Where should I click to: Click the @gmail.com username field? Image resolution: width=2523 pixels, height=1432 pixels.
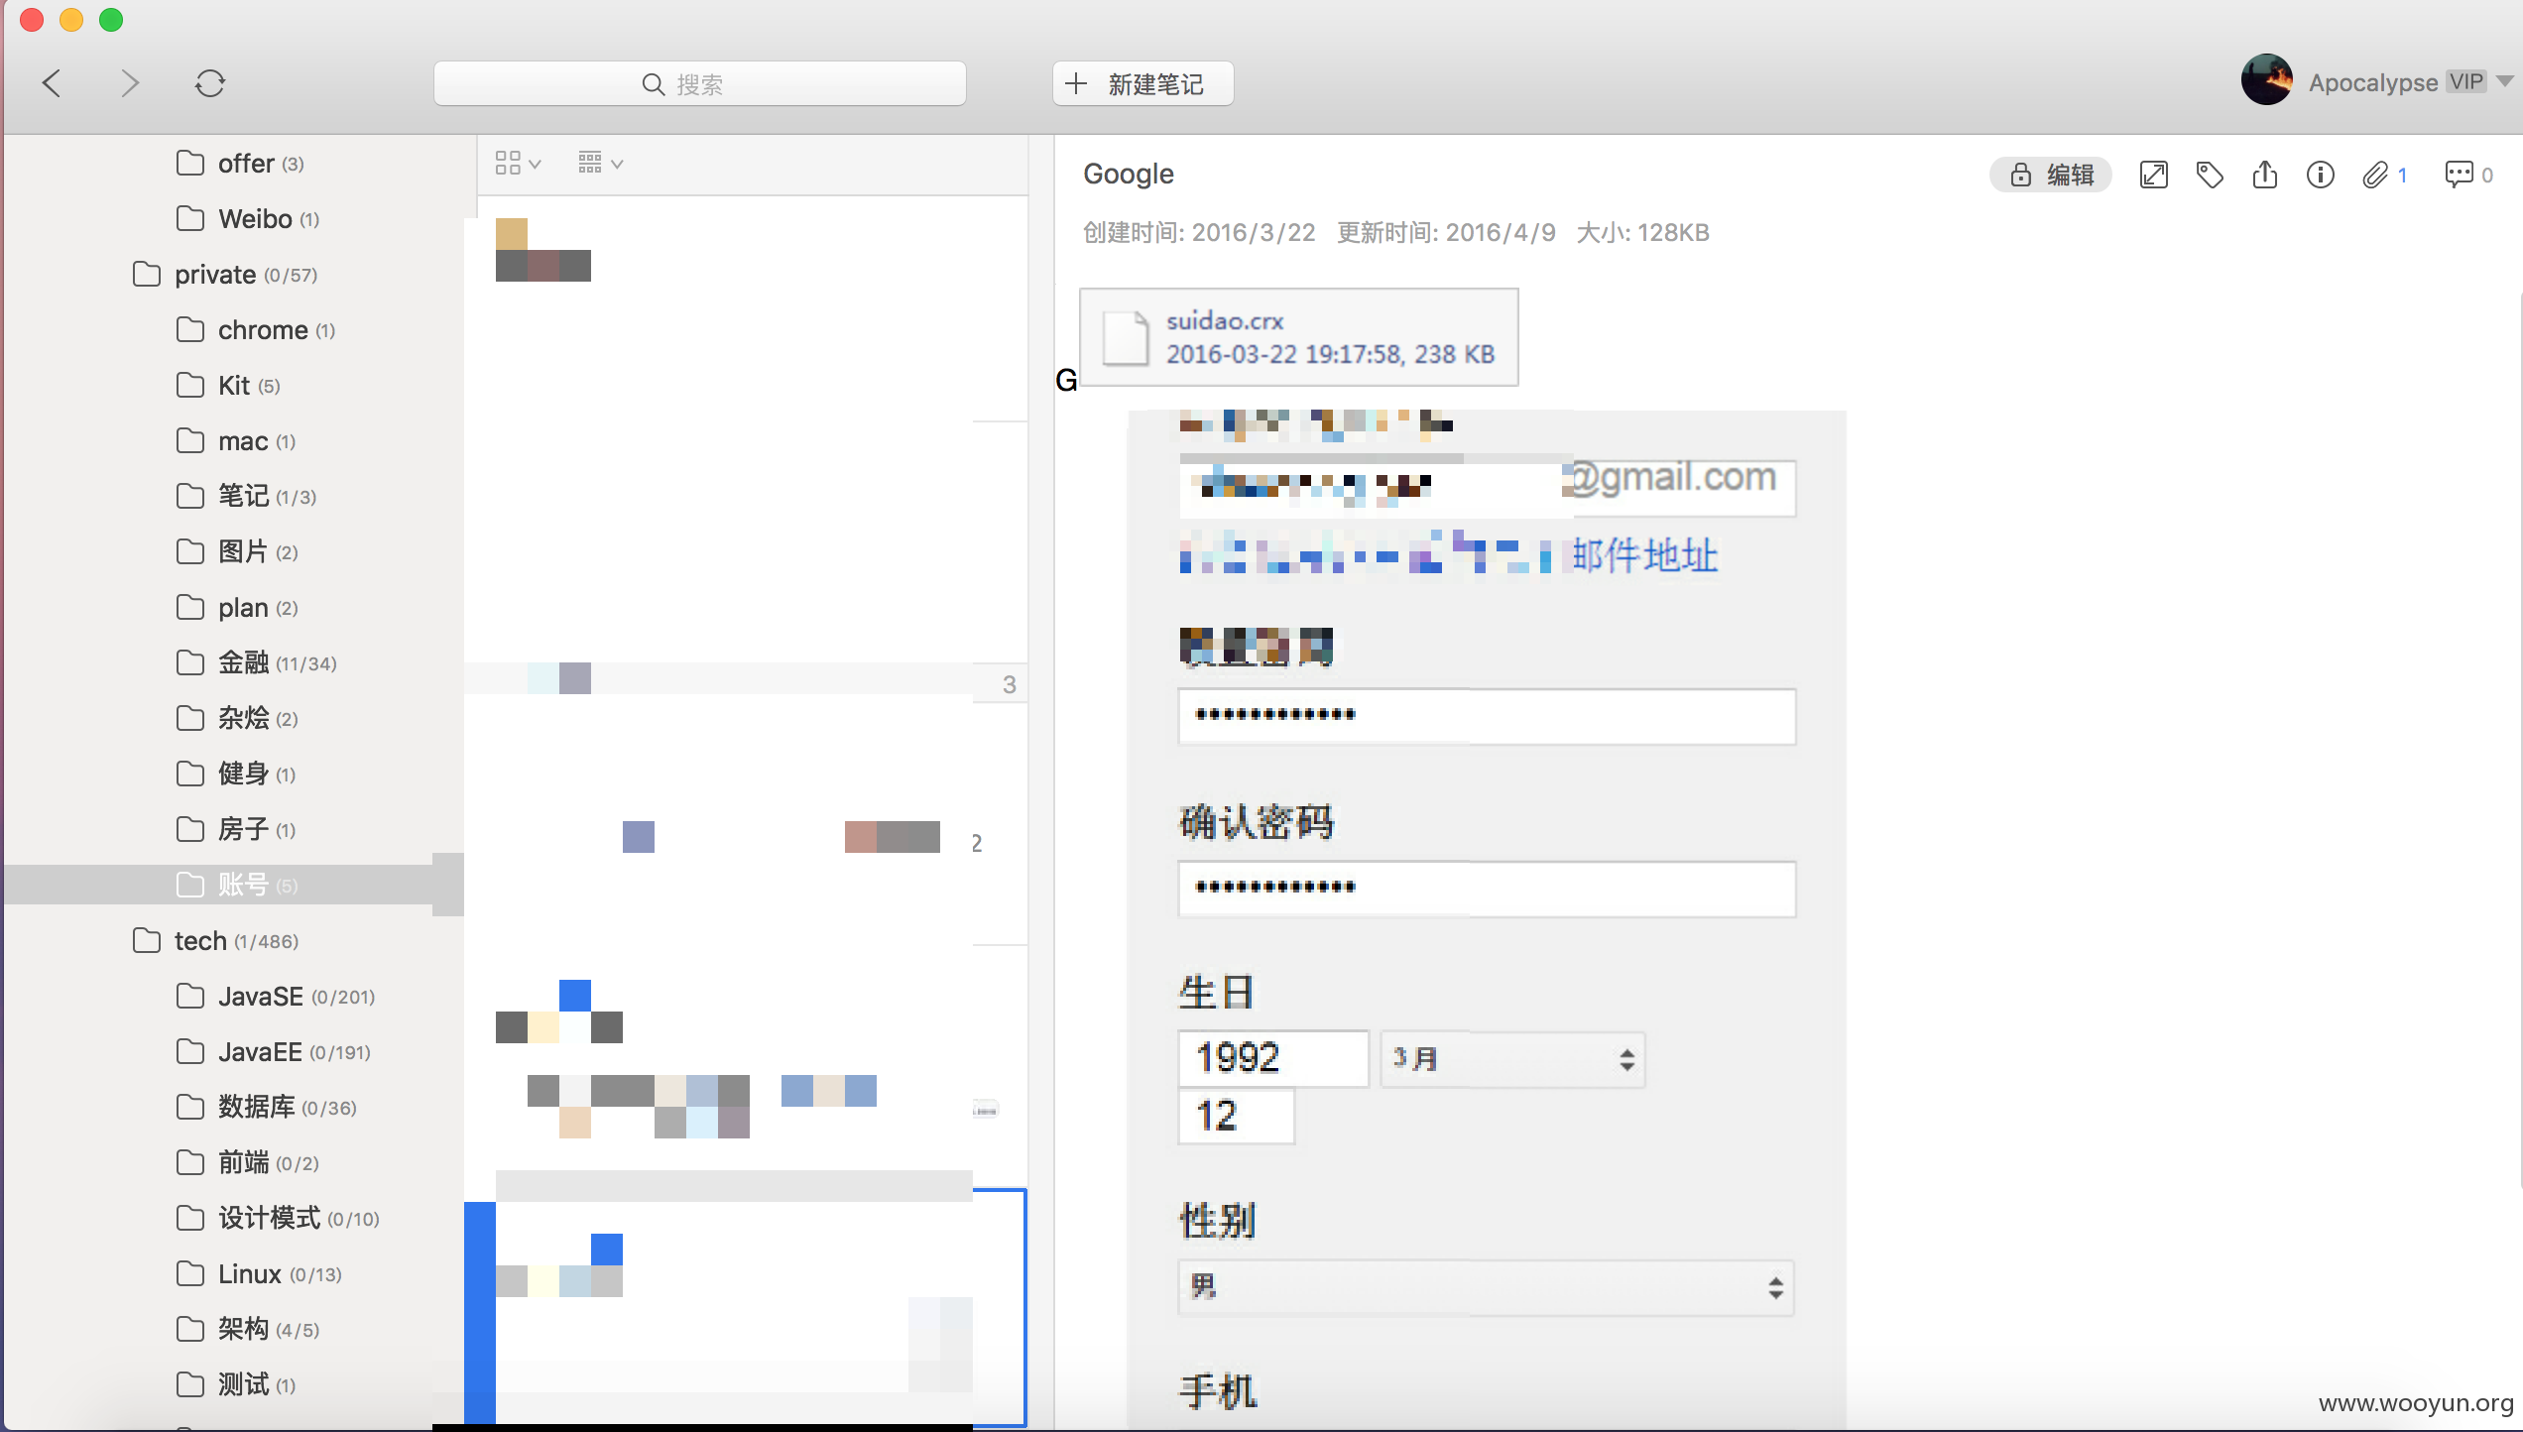click(x=1487, y=487)
